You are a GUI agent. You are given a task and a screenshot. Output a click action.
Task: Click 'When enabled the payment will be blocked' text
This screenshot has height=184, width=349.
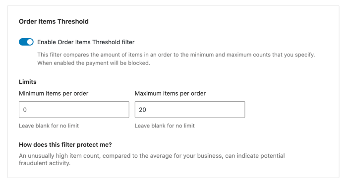pos(94,63)
